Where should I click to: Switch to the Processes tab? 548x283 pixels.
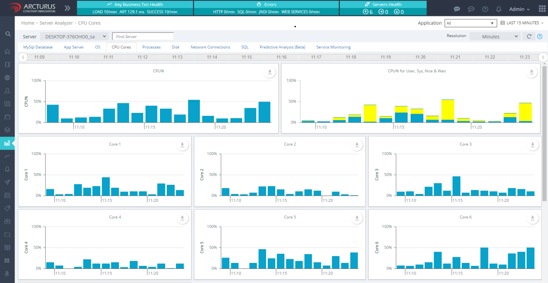151,47
